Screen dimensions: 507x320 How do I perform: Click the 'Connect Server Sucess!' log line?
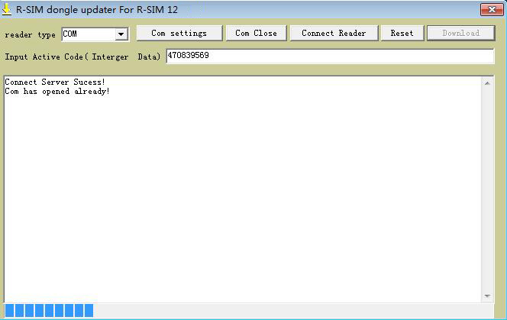[x=55, y=82]
